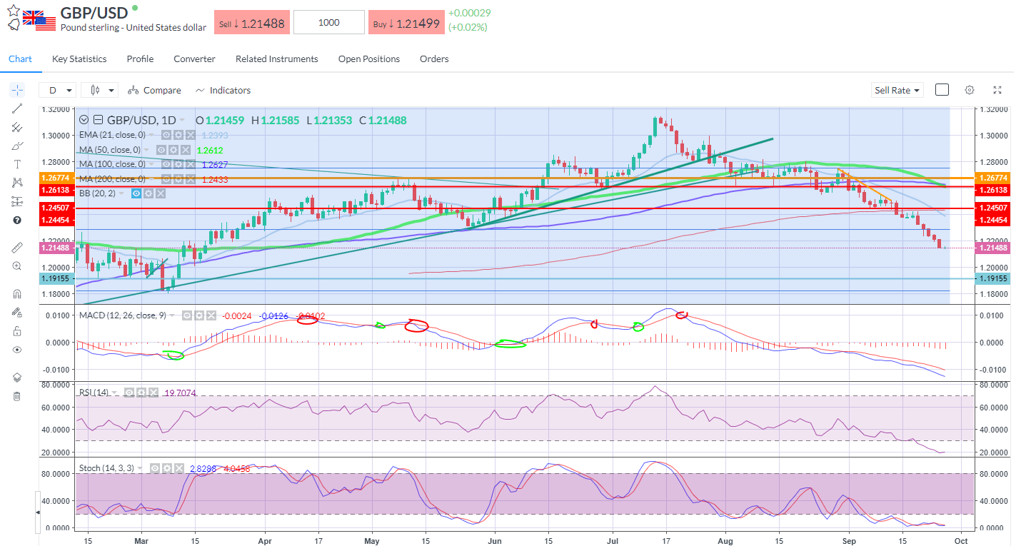Click the Compare button
Image resolution: width=1016 pixels, height=546 pixels.
point(154,90)
